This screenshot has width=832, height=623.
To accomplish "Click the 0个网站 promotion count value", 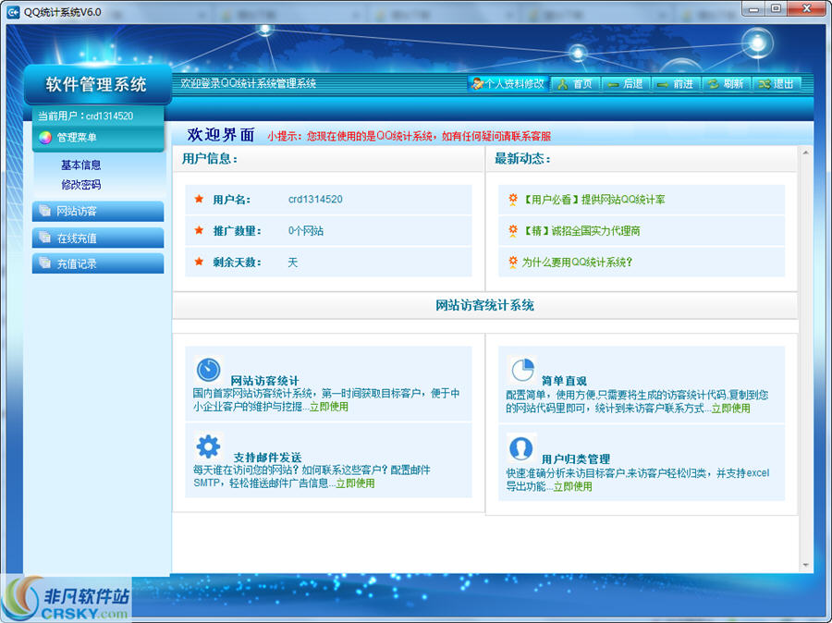I will [x=306, y=231].
